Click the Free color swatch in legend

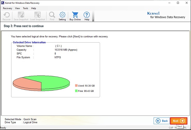[76, 91]
